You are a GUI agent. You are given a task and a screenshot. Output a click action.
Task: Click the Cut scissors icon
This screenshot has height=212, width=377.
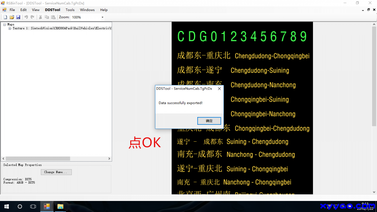click(x=40, y=17)
